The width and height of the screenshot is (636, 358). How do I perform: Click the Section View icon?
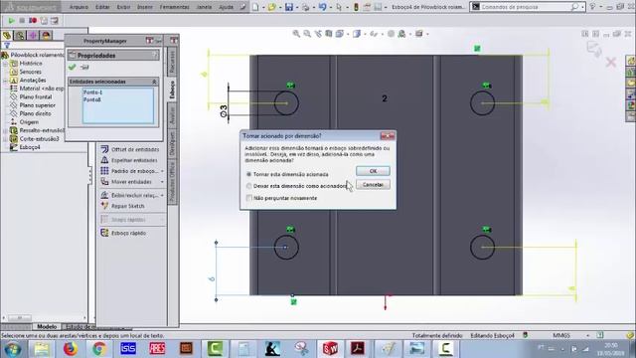329,34
